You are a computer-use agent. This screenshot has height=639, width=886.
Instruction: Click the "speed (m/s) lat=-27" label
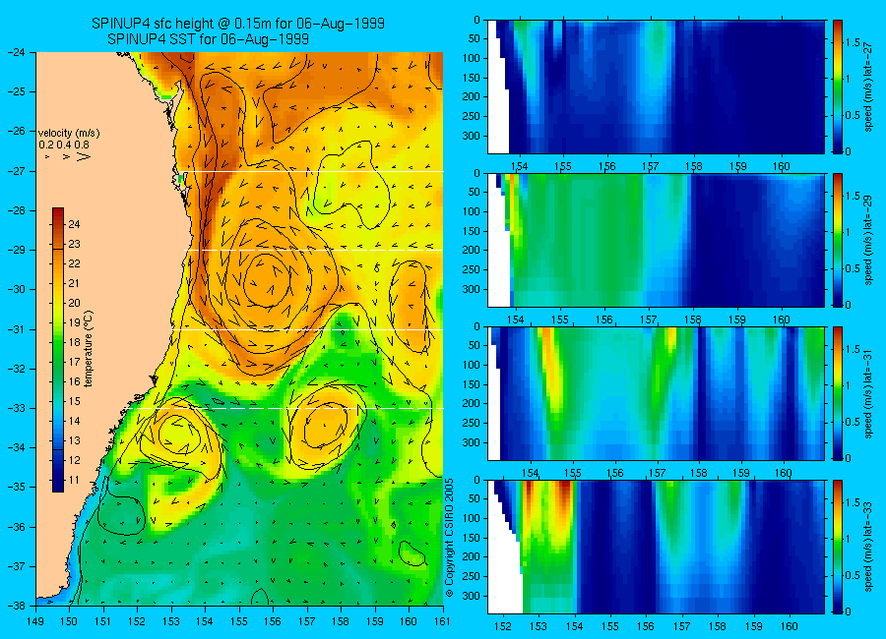(x=869, y=87)
